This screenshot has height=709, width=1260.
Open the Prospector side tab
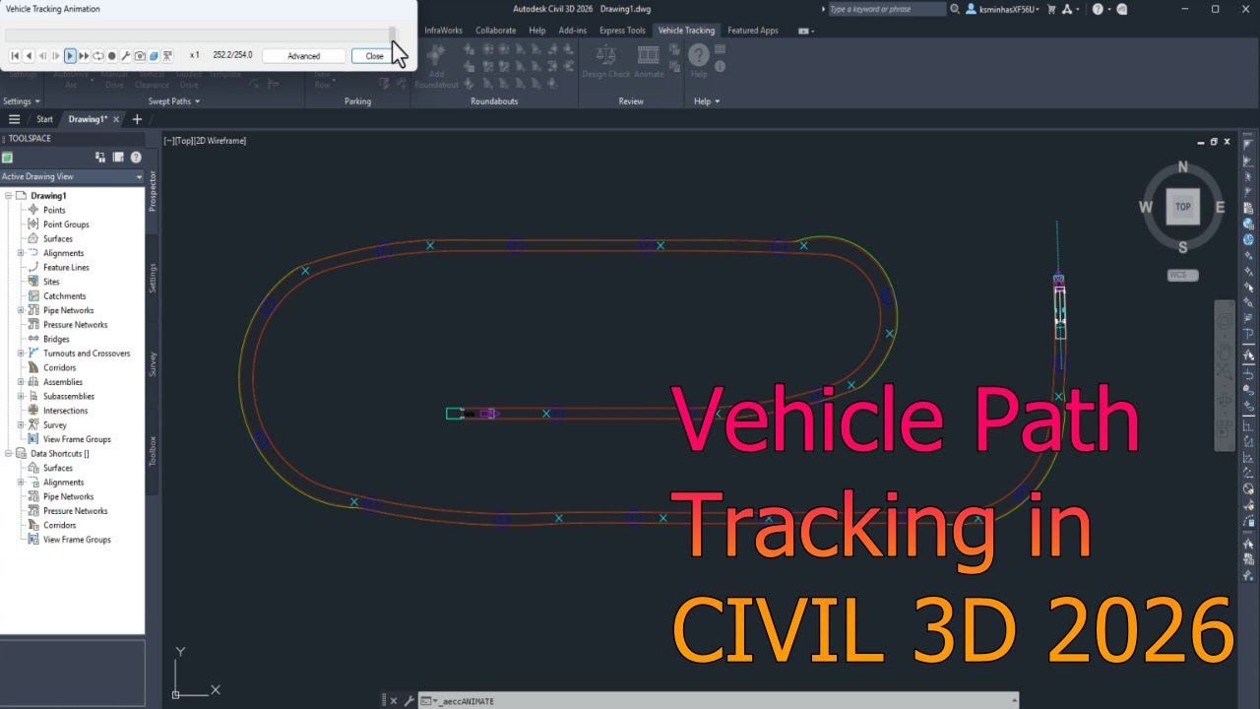153,191
